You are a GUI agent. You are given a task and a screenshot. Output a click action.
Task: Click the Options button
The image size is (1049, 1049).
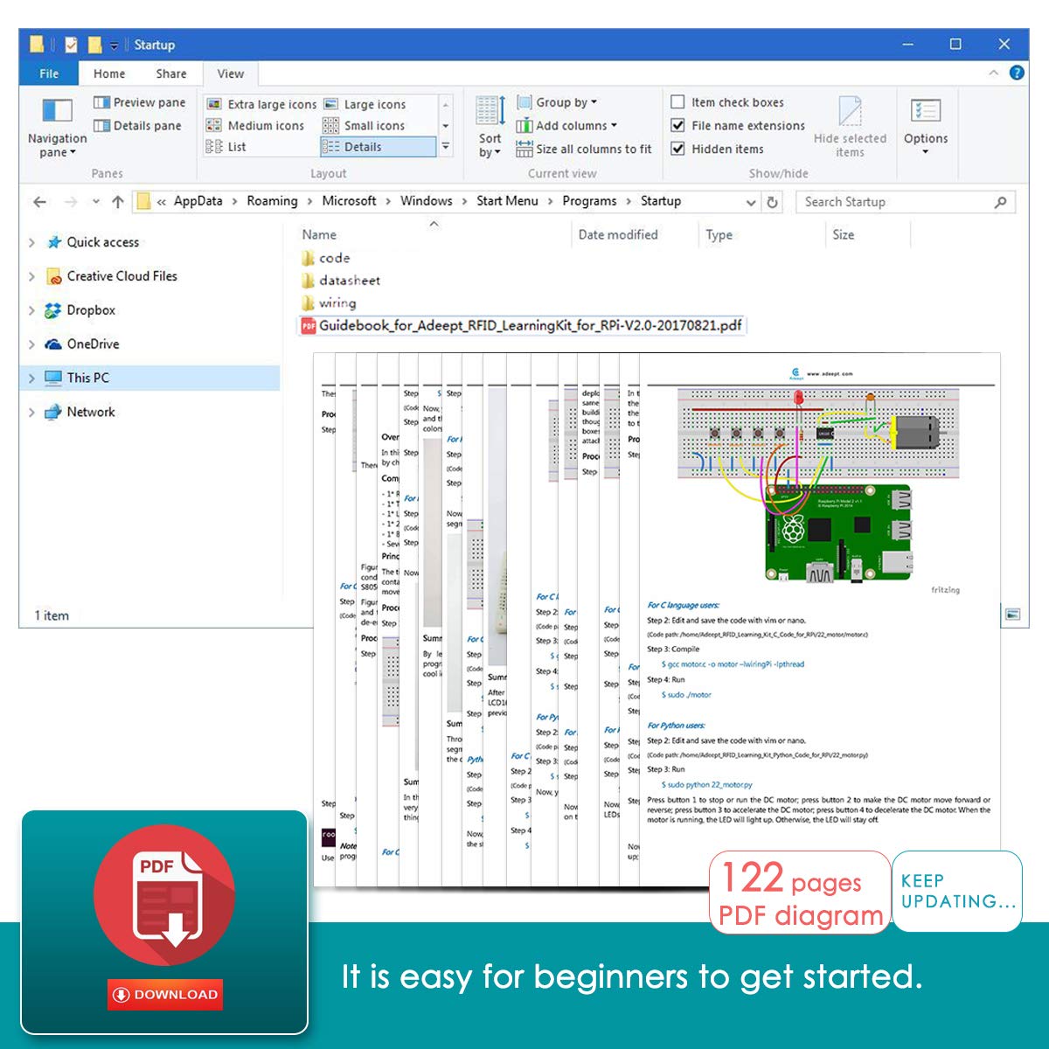926,128
